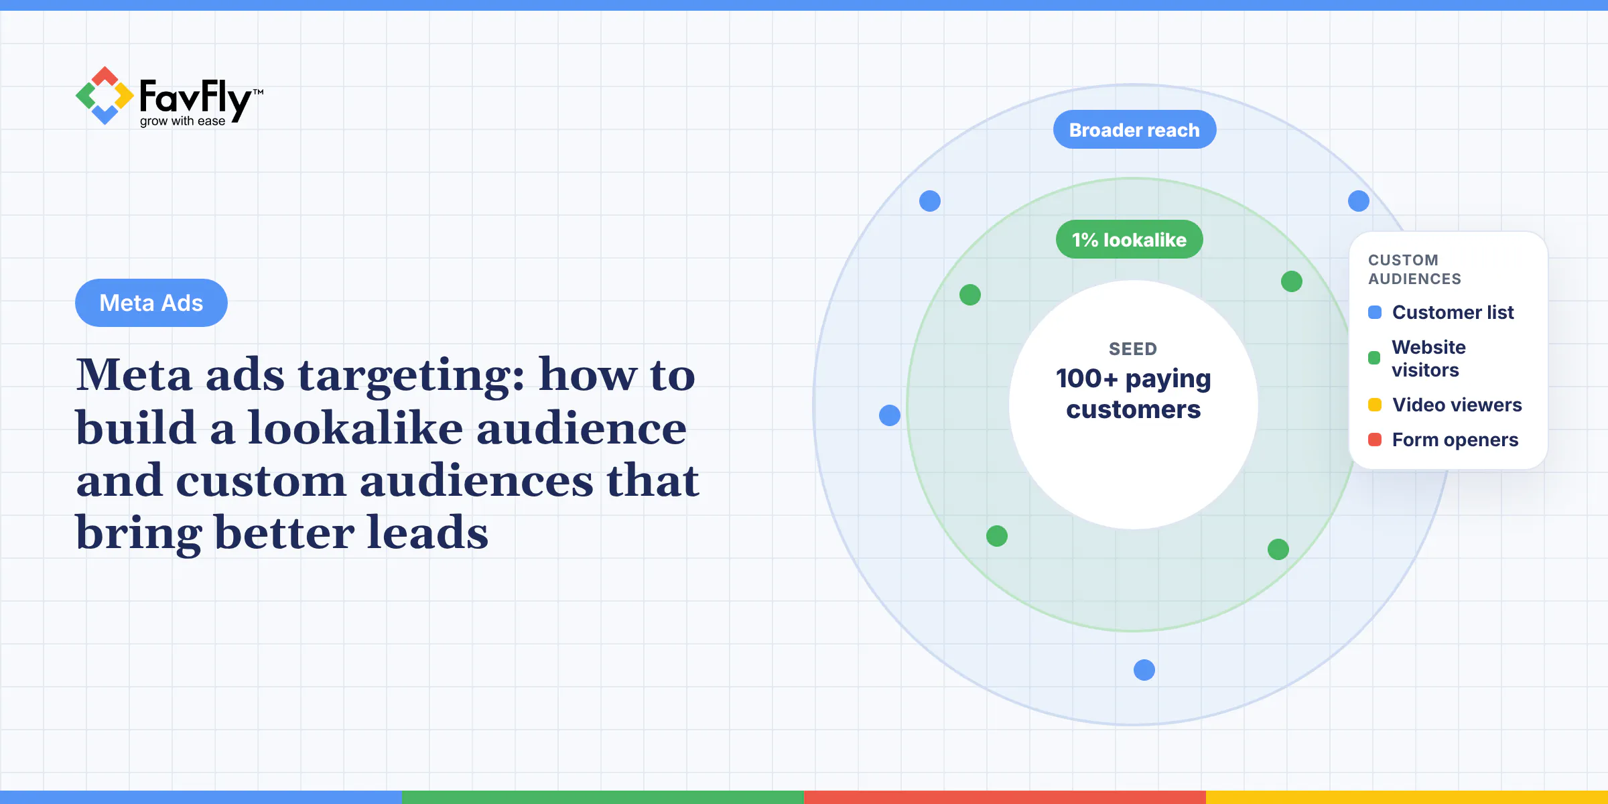Select the Meta Ads tag pill
This screenshot has height=804, width=1608.
click(x=151, y=303)
